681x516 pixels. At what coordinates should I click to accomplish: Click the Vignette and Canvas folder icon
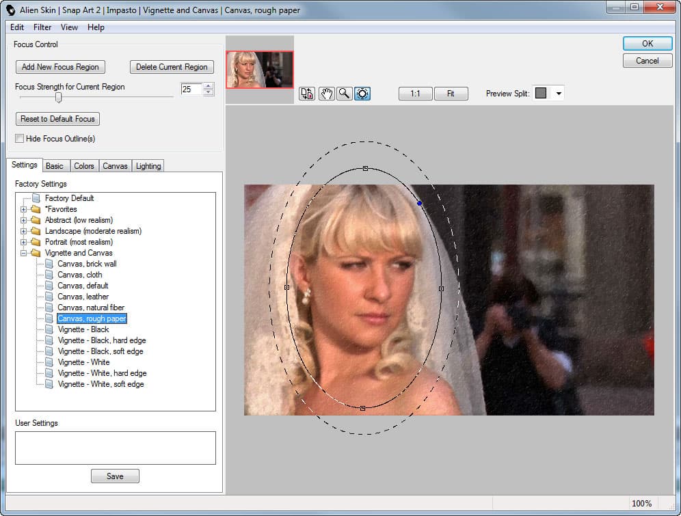click(36, 253)
